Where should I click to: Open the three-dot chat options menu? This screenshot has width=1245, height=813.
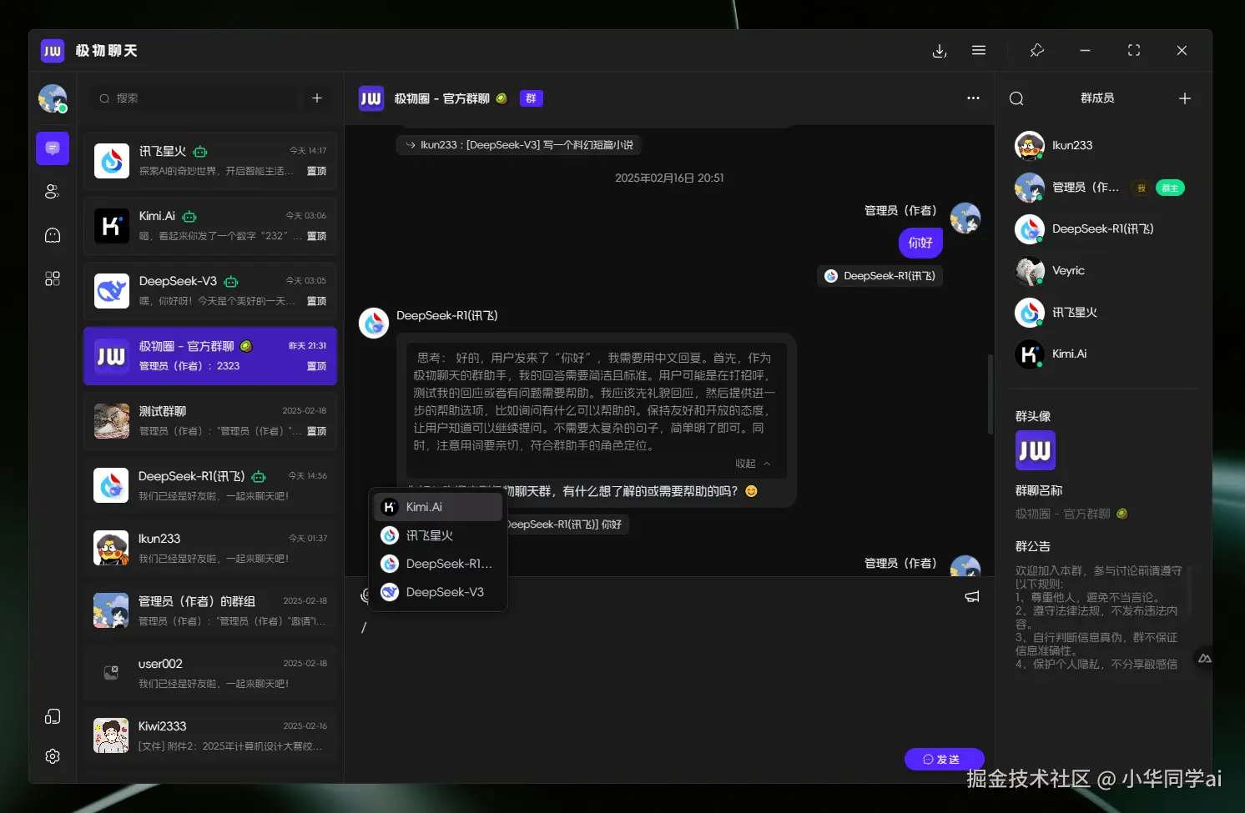click(973, 98)
